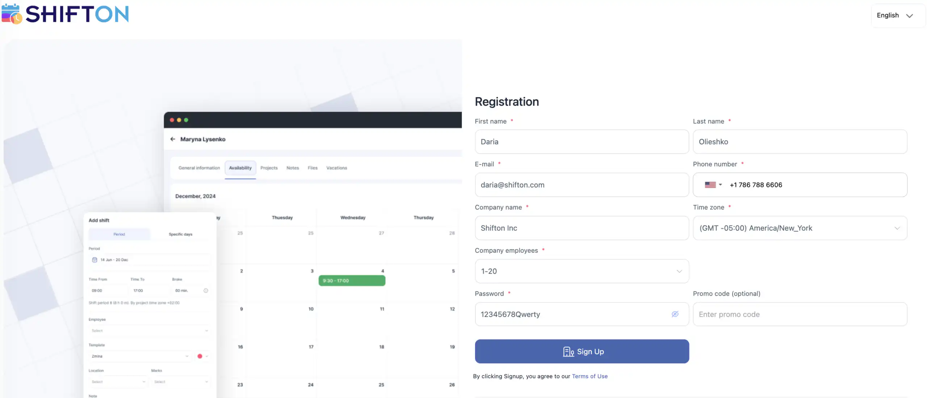Screen dimensions: 927x398
Task: Switch Add shift mode to Specific days
Action: click(x=181, y=234)
